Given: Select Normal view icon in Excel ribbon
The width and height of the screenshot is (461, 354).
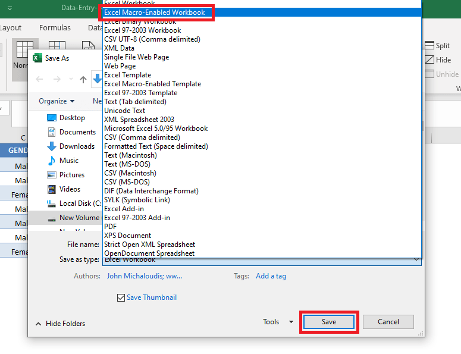Looking at the screenshot, I should [x=25, y=49].
